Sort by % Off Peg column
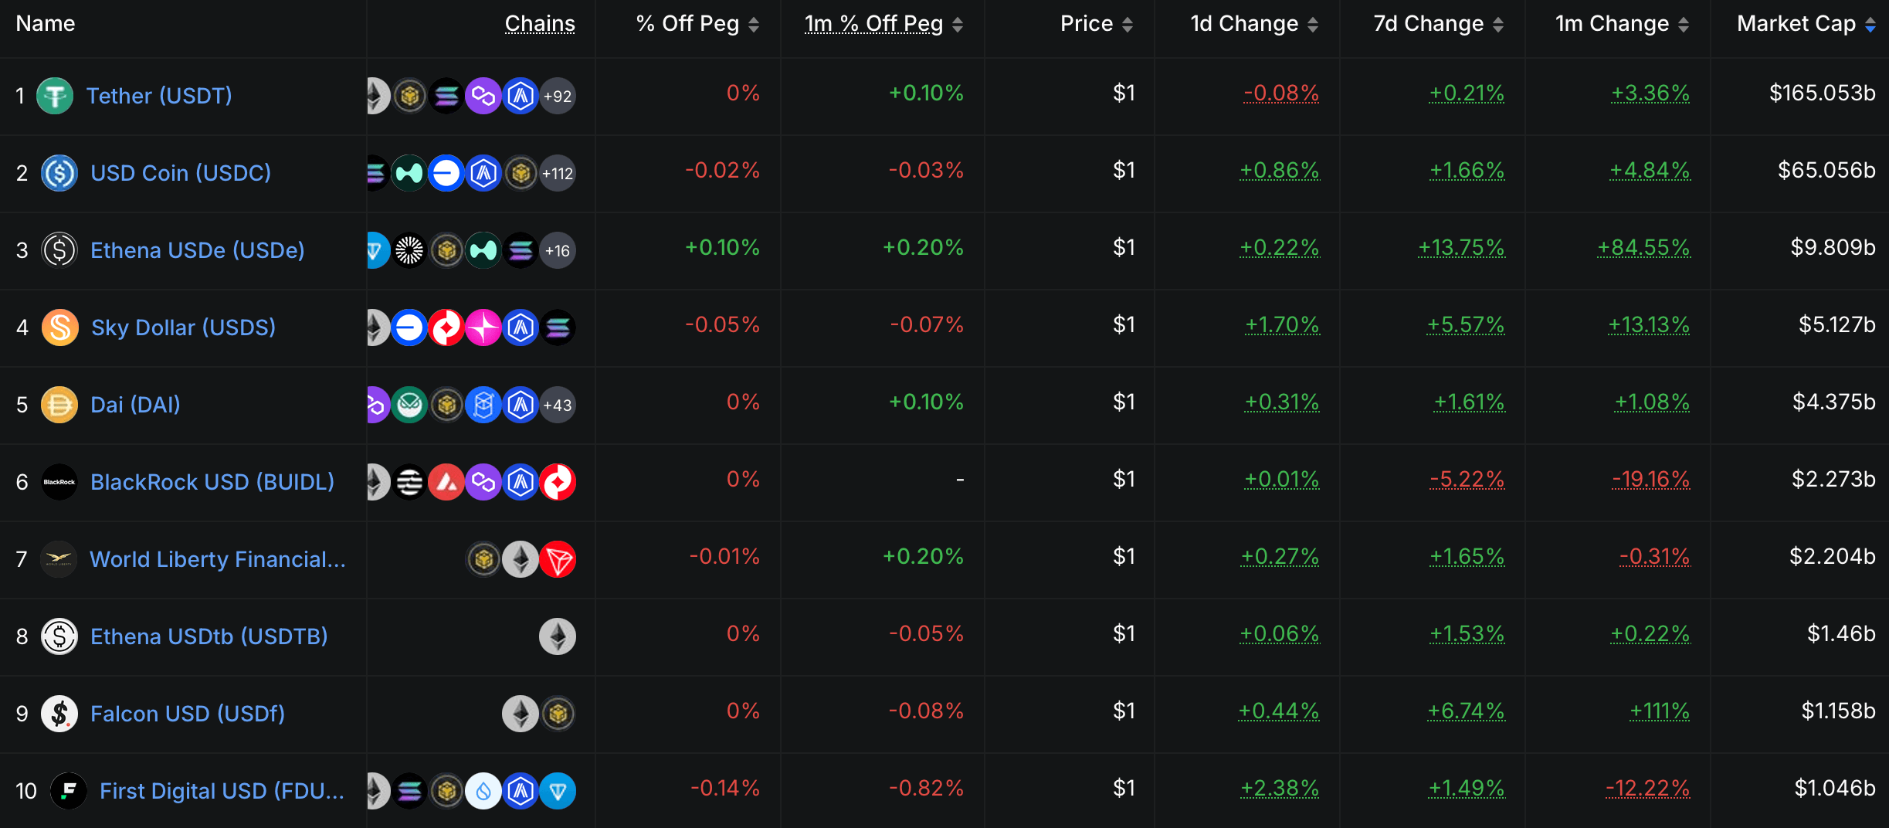The width and height of the screenshot is (1889, 828). tap(697, 24)
